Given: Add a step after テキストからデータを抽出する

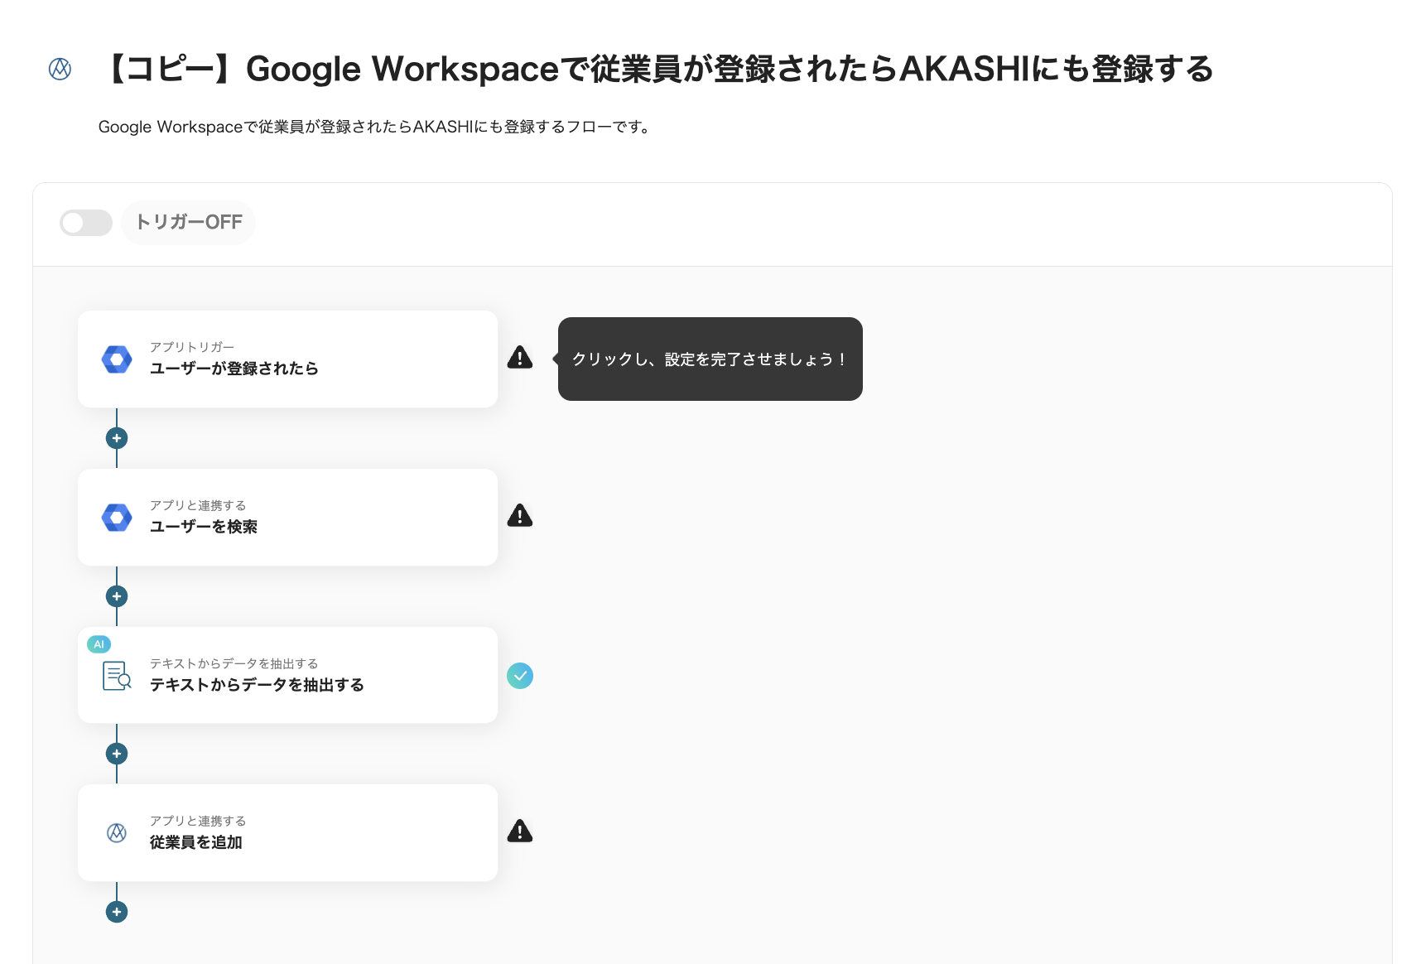Looking at the screenshot, I should pyautogui.click(x=117, y=754).
